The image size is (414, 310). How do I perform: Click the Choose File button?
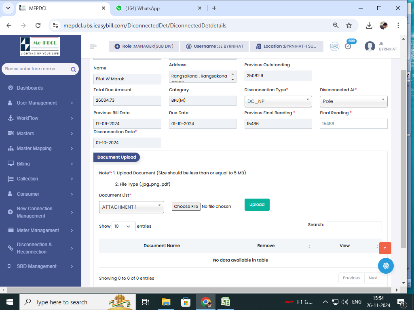186,206
